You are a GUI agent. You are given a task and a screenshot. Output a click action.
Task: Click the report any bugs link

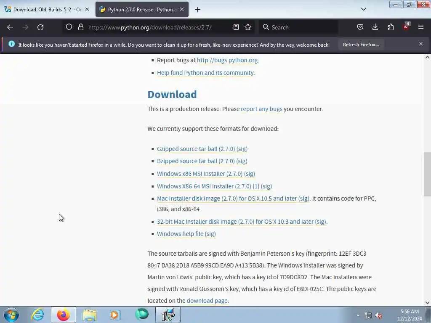[x=261, y=109]
